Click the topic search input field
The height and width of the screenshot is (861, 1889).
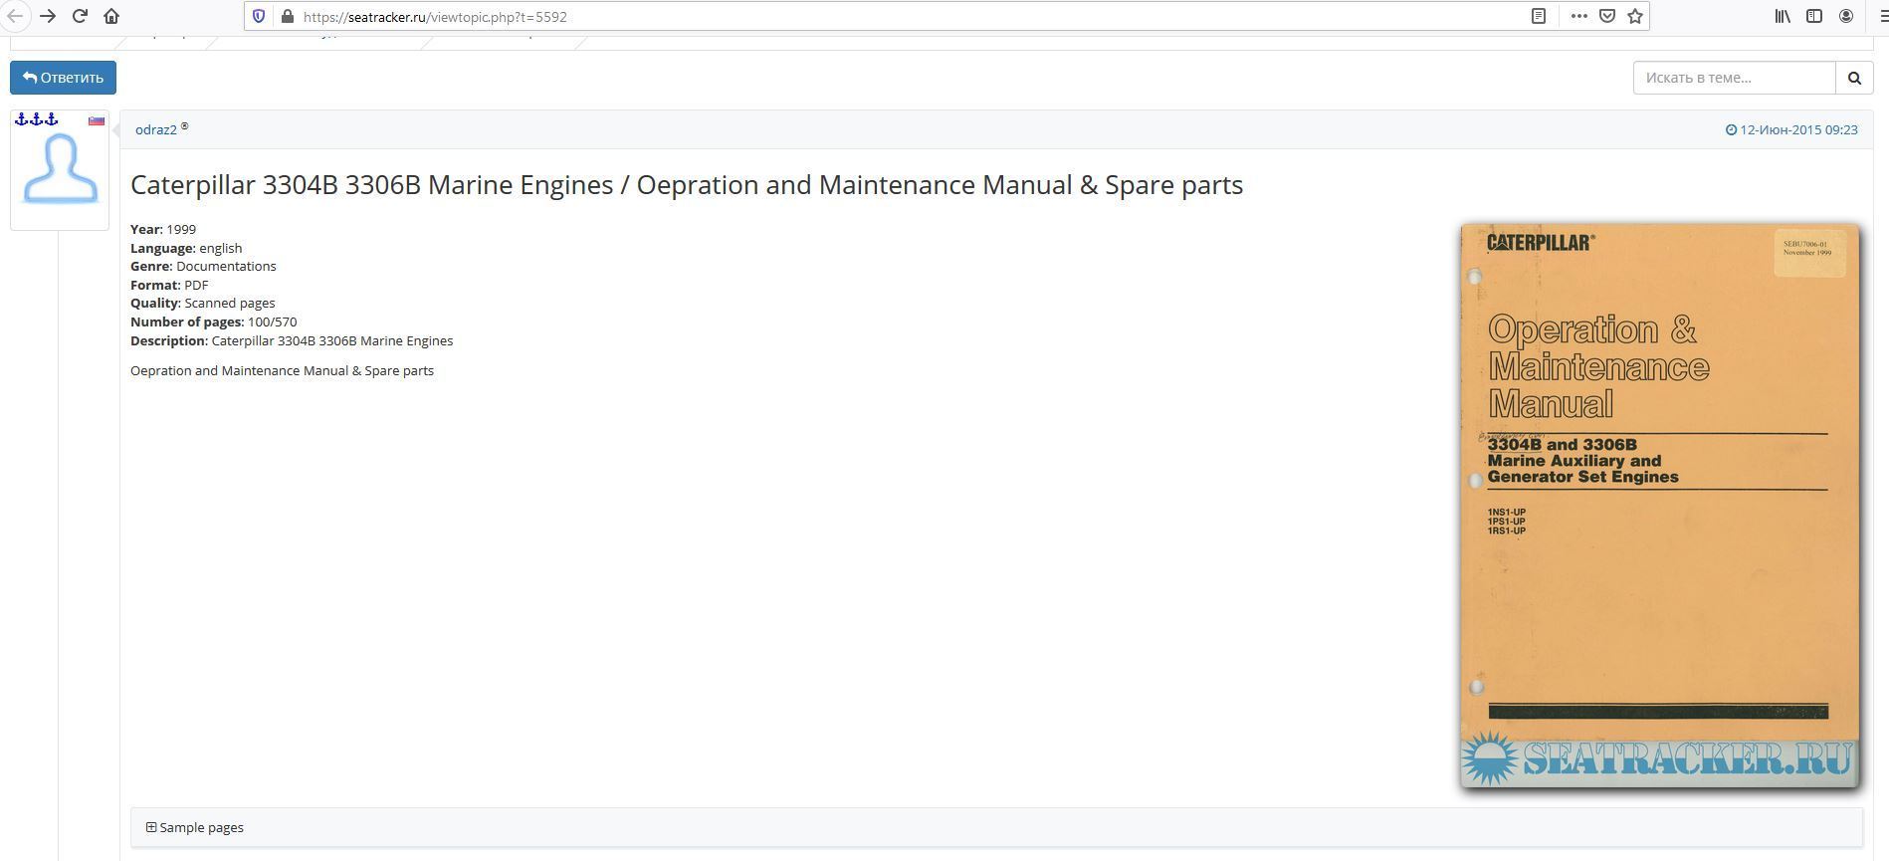tap(1733, 78)
